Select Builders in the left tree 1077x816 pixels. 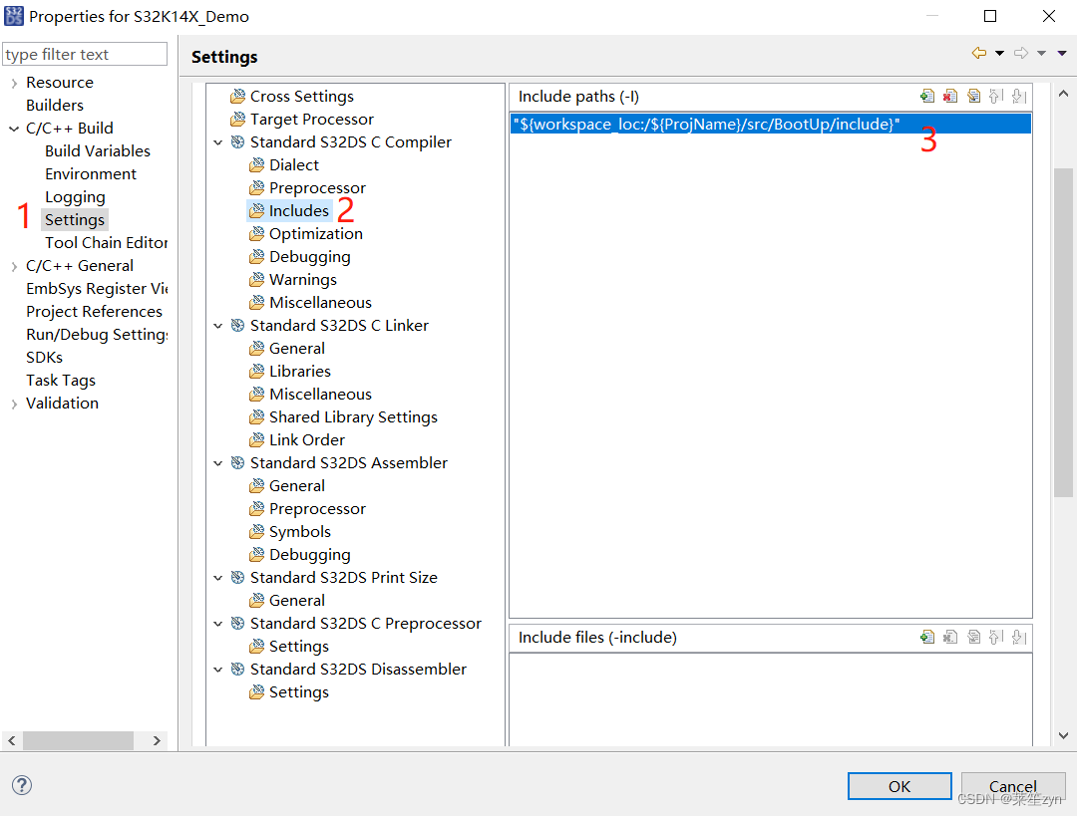(x=55, y=105)
